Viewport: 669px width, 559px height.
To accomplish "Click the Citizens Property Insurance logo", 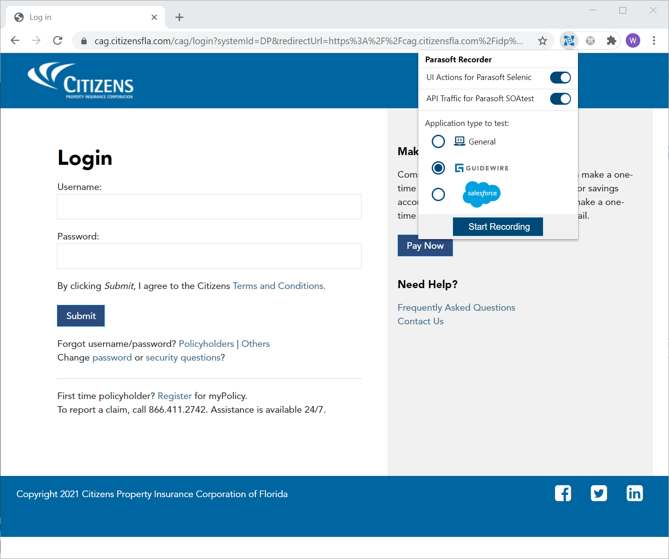I will [x=80, y=80].
